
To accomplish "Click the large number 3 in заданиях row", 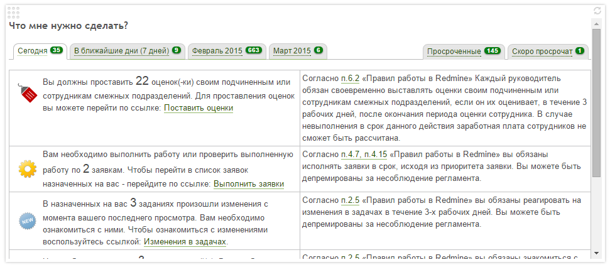I will (x=133, y=203).
